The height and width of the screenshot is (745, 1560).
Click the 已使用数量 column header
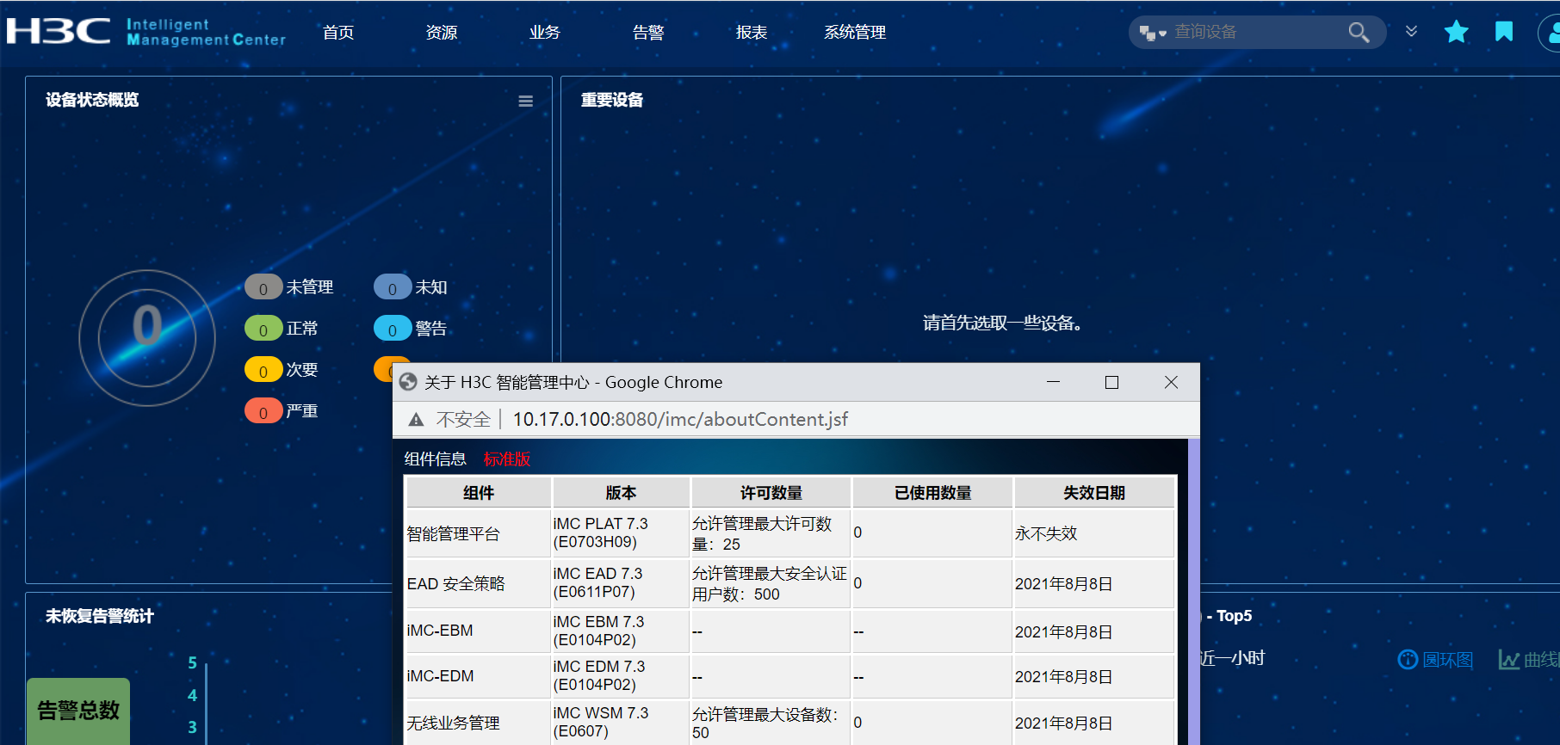[x=932, y=493]
